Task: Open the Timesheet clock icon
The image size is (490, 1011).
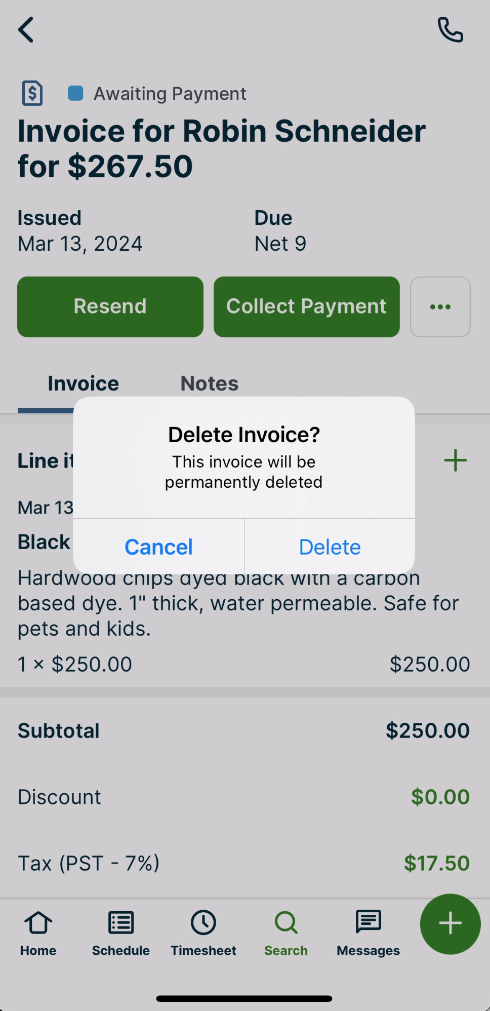Action: [x=203, y=923]
